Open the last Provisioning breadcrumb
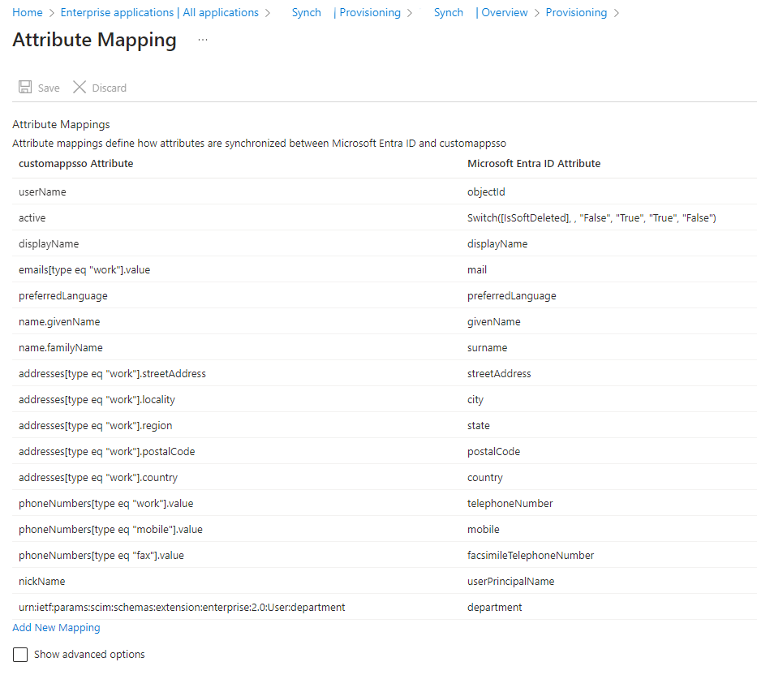This screenshot has height=675, width=757. click(x=576, y=12)
